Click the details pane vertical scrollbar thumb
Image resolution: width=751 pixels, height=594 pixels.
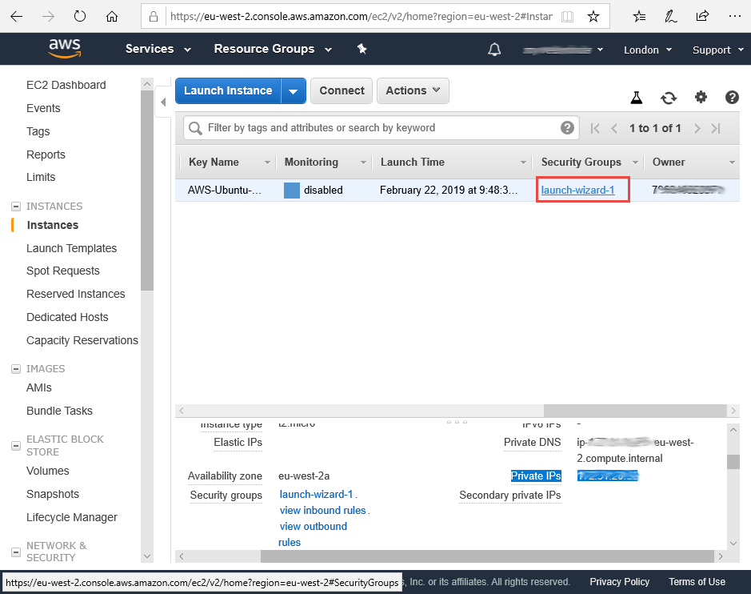[733, 462]
